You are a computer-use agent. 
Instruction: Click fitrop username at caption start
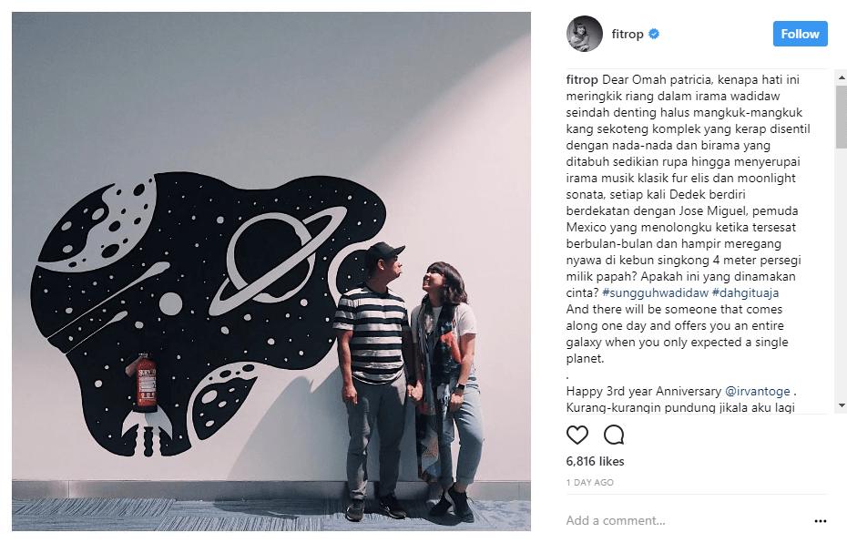click(582, 80)
